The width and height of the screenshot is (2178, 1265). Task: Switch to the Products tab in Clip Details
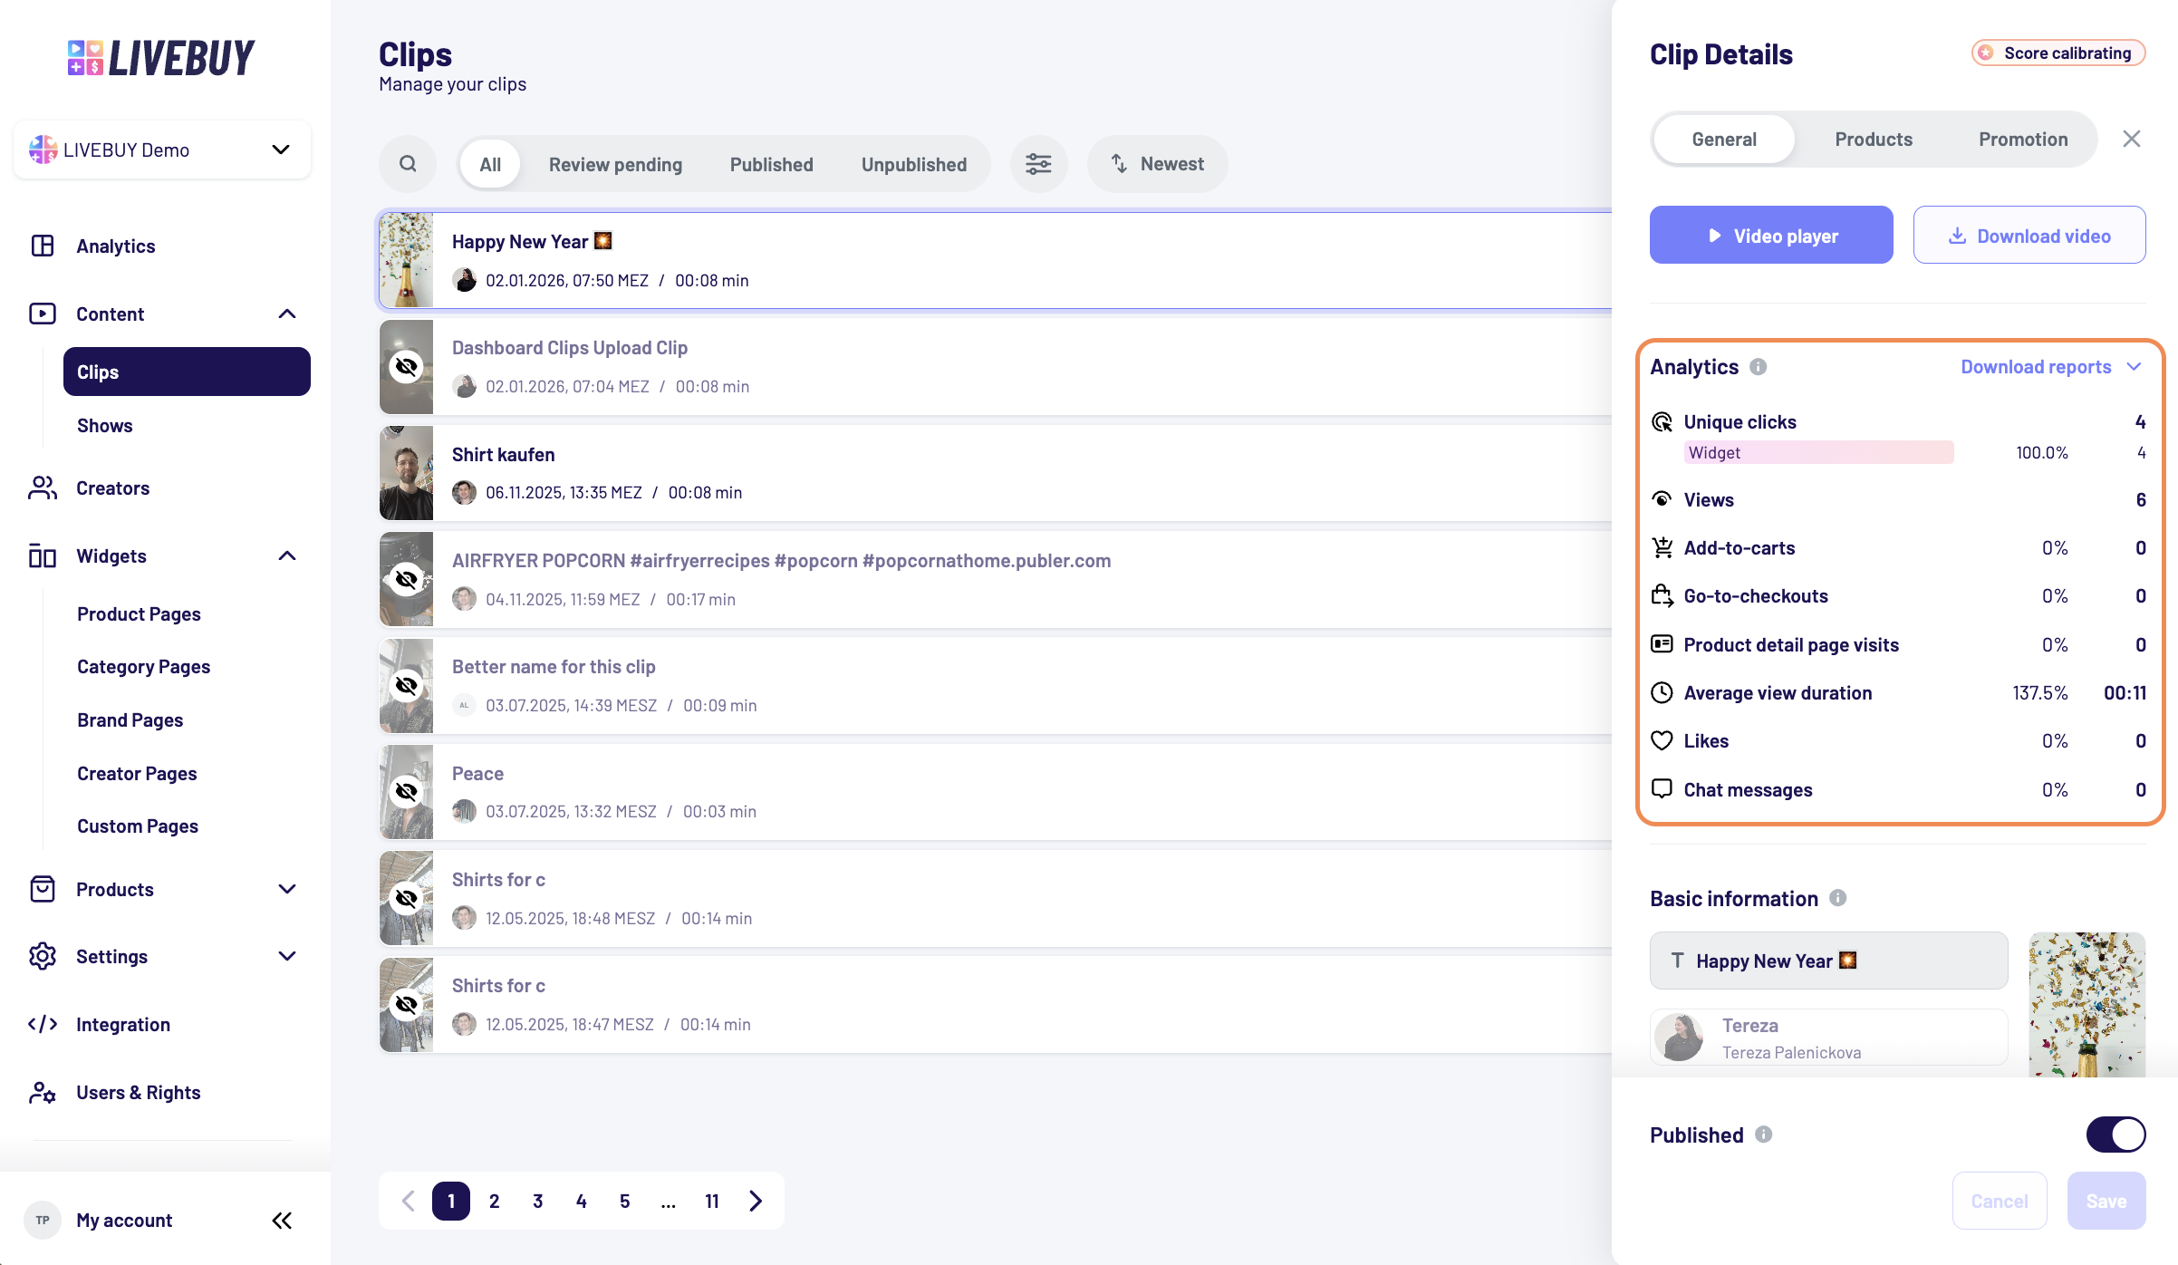point(1873,139)
